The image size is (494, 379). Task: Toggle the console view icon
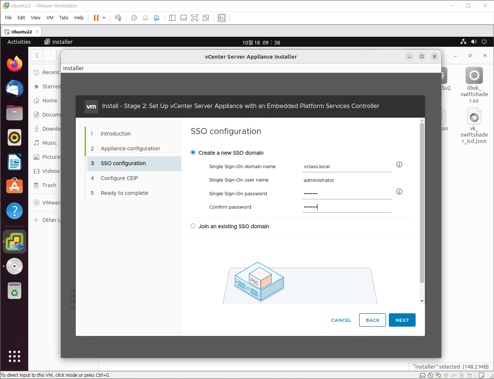(222, 18)
